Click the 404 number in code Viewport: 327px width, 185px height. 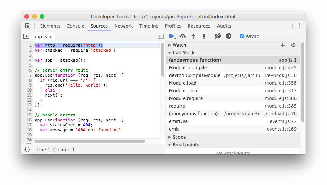pos(86,125)
